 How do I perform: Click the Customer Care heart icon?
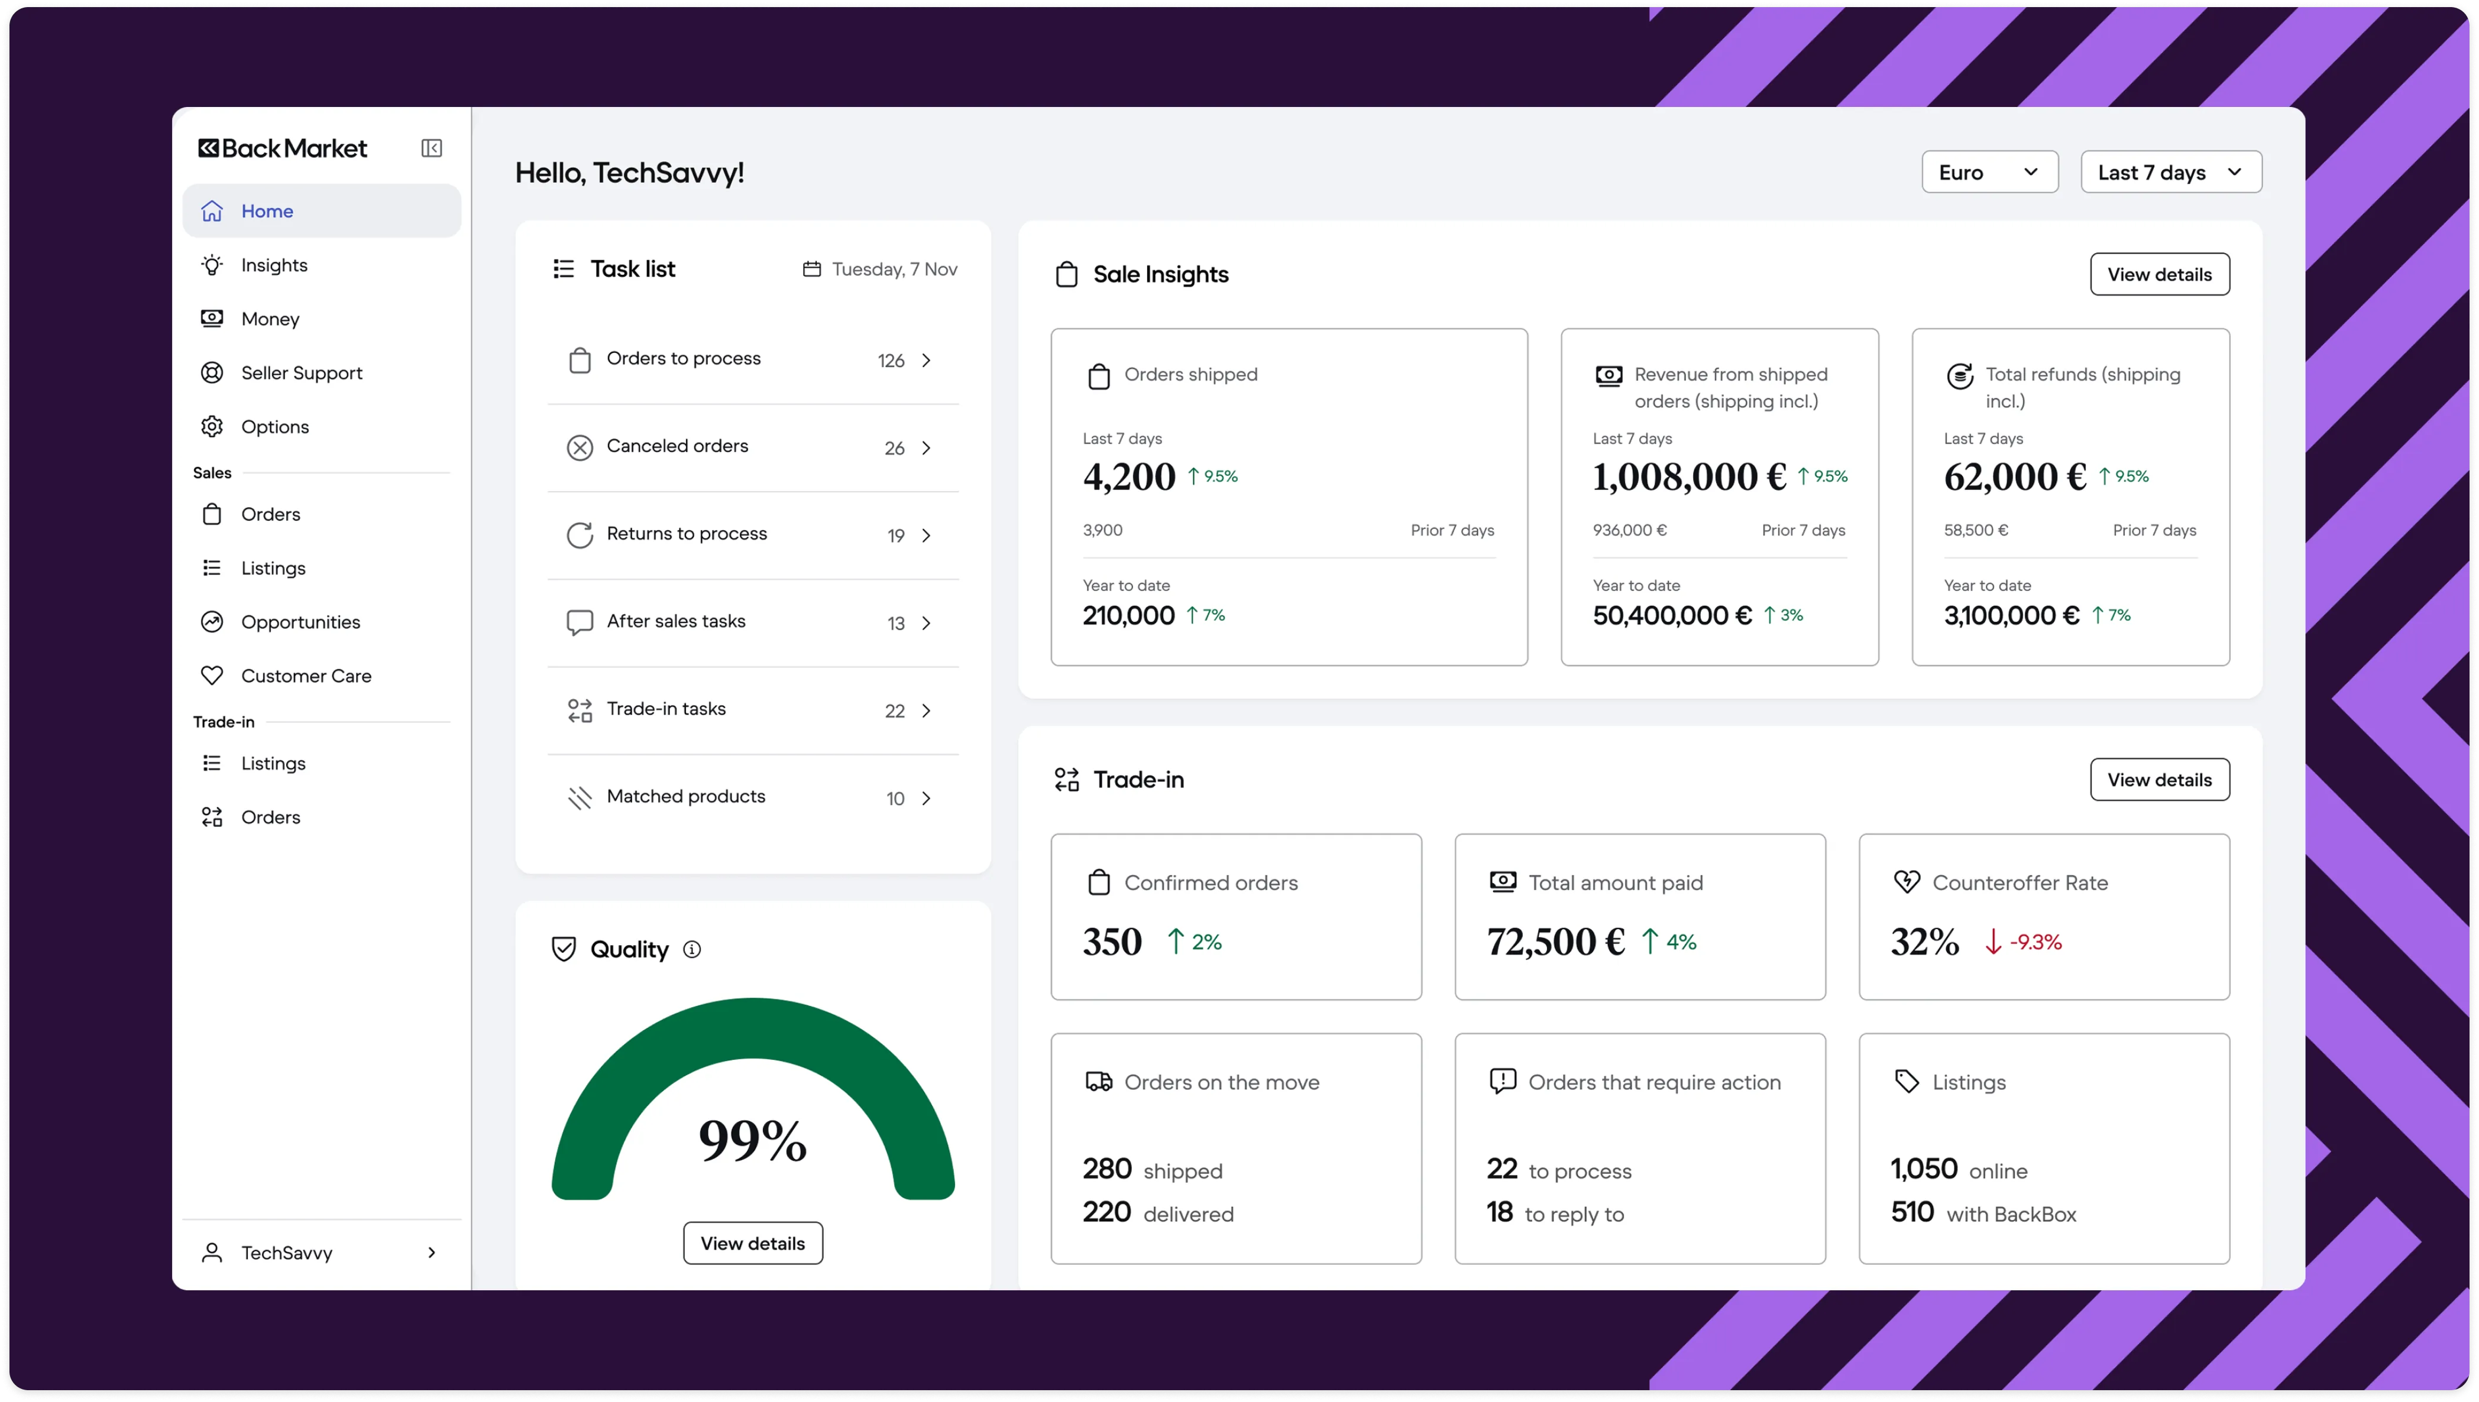coord(212,676)
